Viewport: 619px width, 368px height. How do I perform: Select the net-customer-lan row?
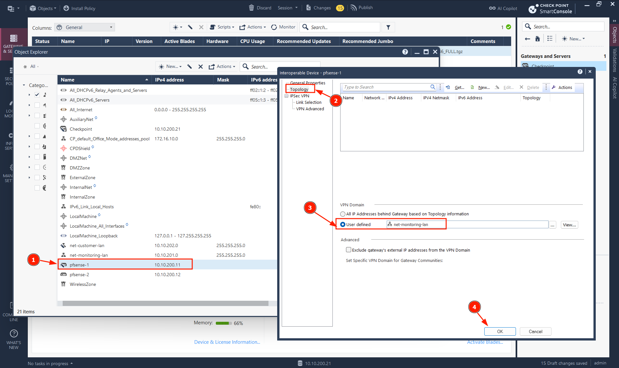[168, 245]
